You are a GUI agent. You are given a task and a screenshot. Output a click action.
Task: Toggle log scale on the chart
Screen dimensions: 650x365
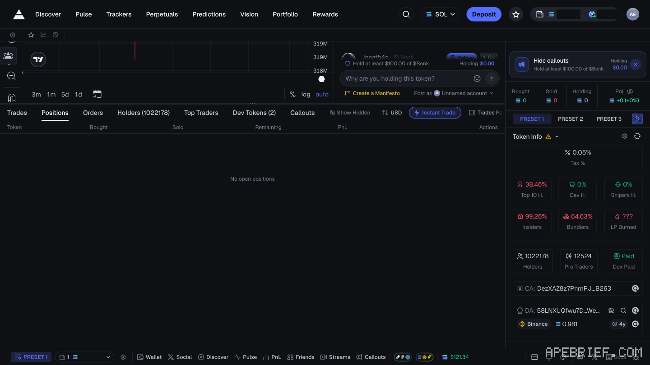coord(306,94)
